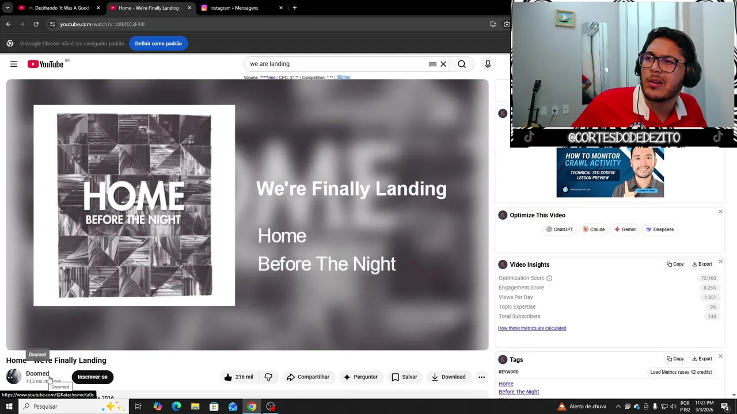
Task: Run search with the magnifier button
Action: pos(462,64)
